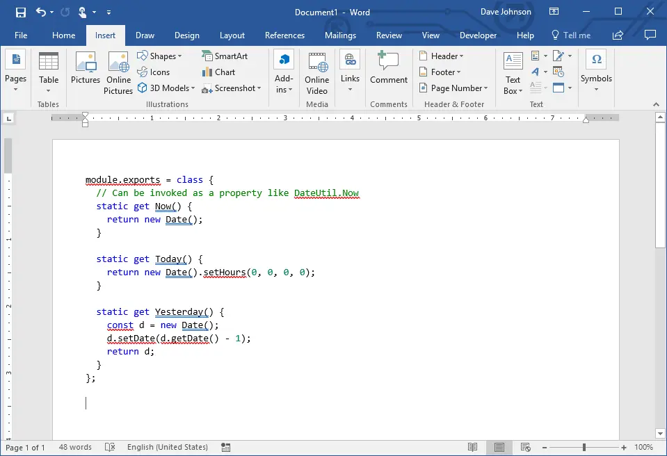The image size is (667, 456).
Task: Open the Text Box gallery
Action: [x=513, y=73]
